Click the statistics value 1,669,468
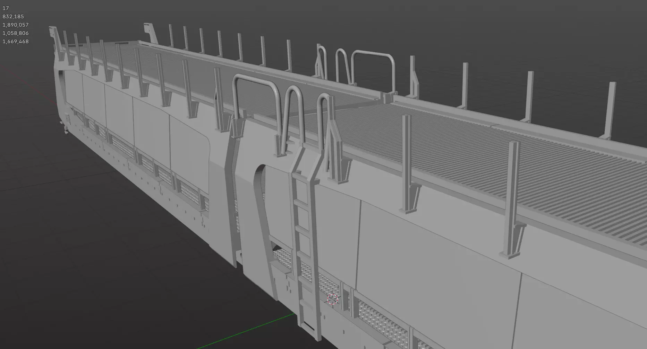 point(16,42)
